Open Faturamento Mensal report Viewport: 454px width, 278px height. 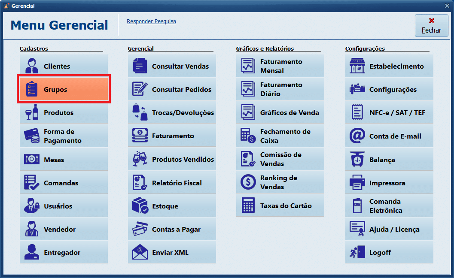pyautogui.click(x=280, y=66)
